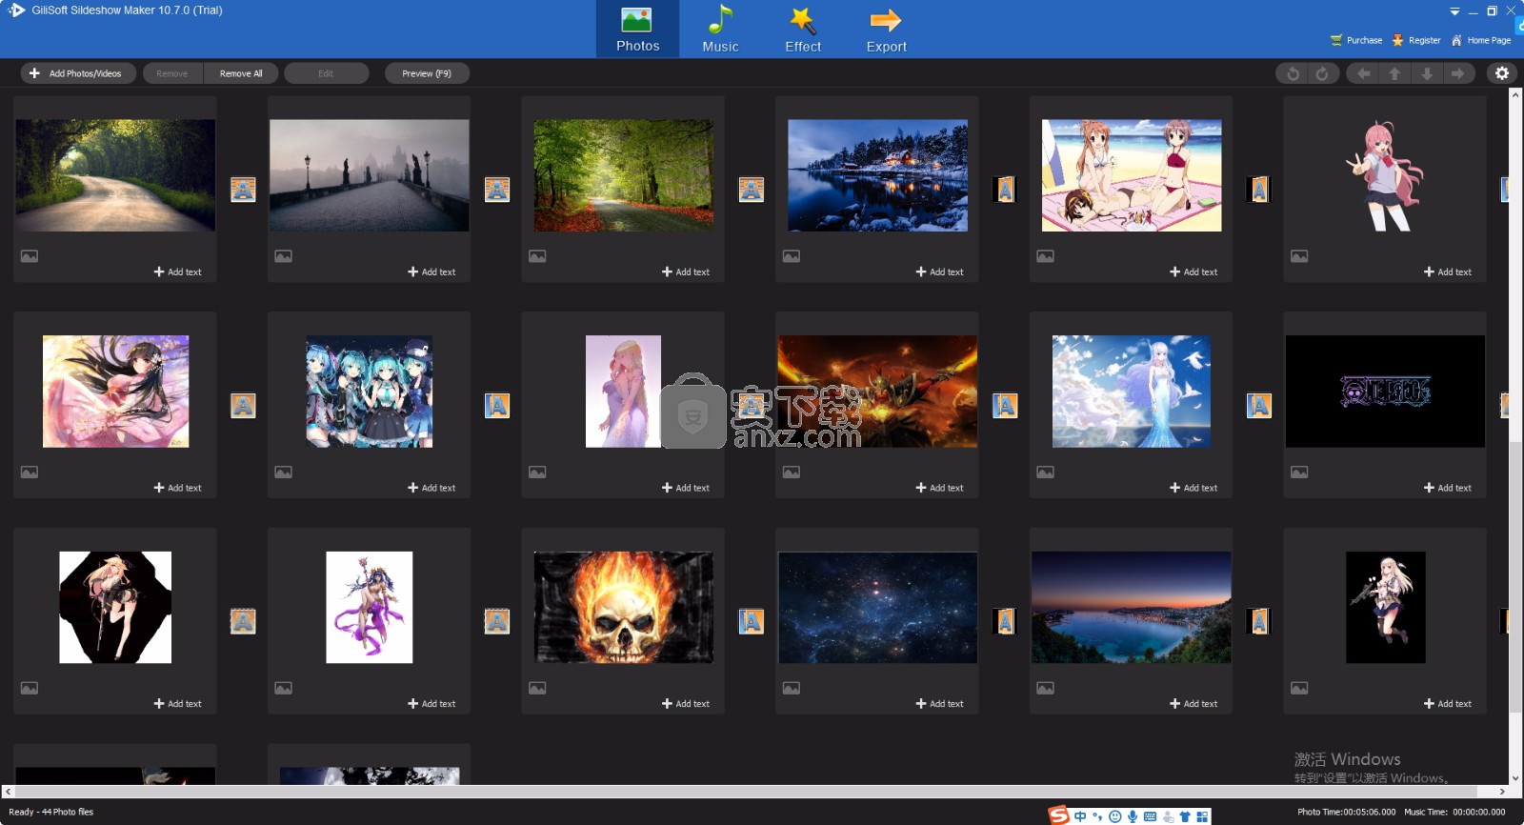Open title bar dropdown menu arrow

coord(1454,11)
